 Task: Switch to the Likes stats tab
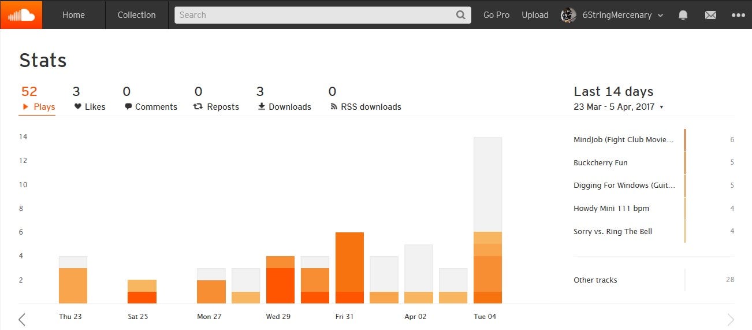pyautogui.click(x=90, y=99)
